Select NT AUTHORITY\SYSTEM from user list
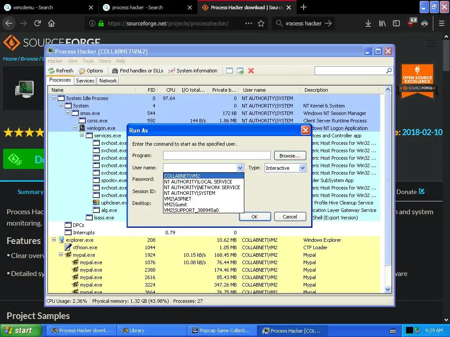The image size is (450, 337). click(203, 193)
